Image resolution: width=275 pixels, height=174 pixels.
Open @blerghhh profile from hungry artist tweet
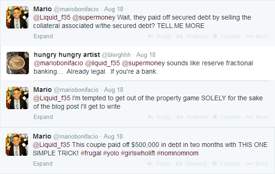point(116,55)
